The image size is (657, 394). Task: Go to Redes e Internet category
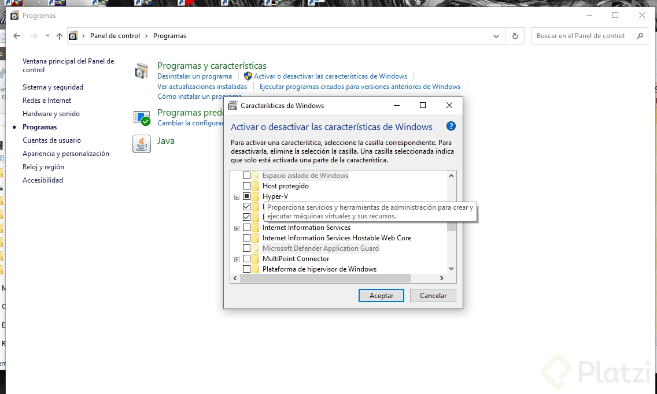[47, 101]
